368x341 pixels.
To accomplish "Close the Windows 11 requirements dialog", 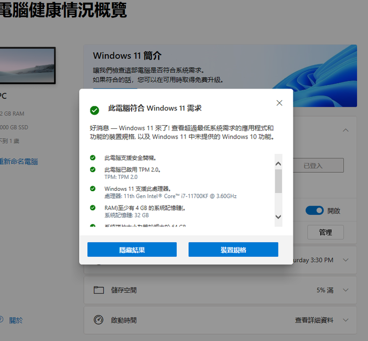I will click(x=279, y=103).
